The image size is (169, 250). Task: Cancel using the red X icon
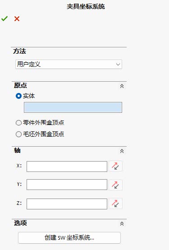(17, 19)
